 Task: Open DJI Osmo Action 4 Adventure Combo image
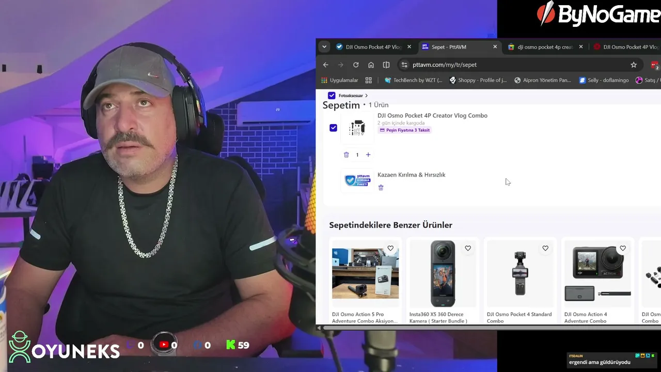(x=597, y=273)
